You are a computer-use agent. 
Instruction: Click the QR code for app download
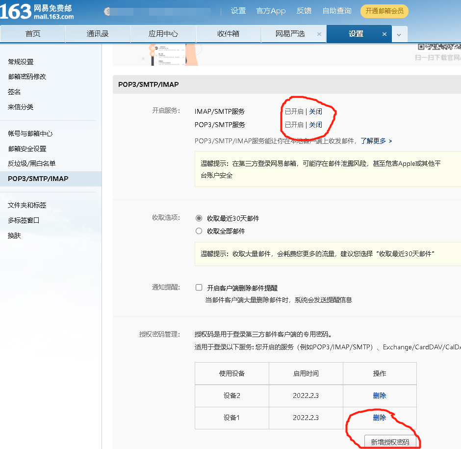438,47
